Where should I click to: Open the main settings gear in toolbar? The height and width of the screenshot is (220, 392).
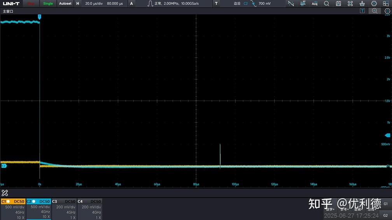tap(374, 3)
